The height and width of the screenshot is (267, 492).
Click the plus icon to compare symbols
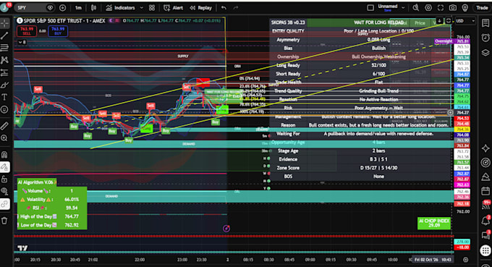[x=62, y=7]
